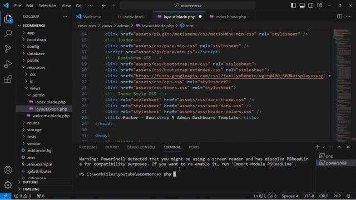Change line ending via CRLF
This screenshot has width=356, height=200.
pos(324,196)
